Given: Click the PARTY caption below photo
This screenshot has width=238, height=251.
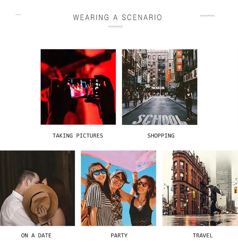Looking at the screenshot, I should click(x=119, y=236).
